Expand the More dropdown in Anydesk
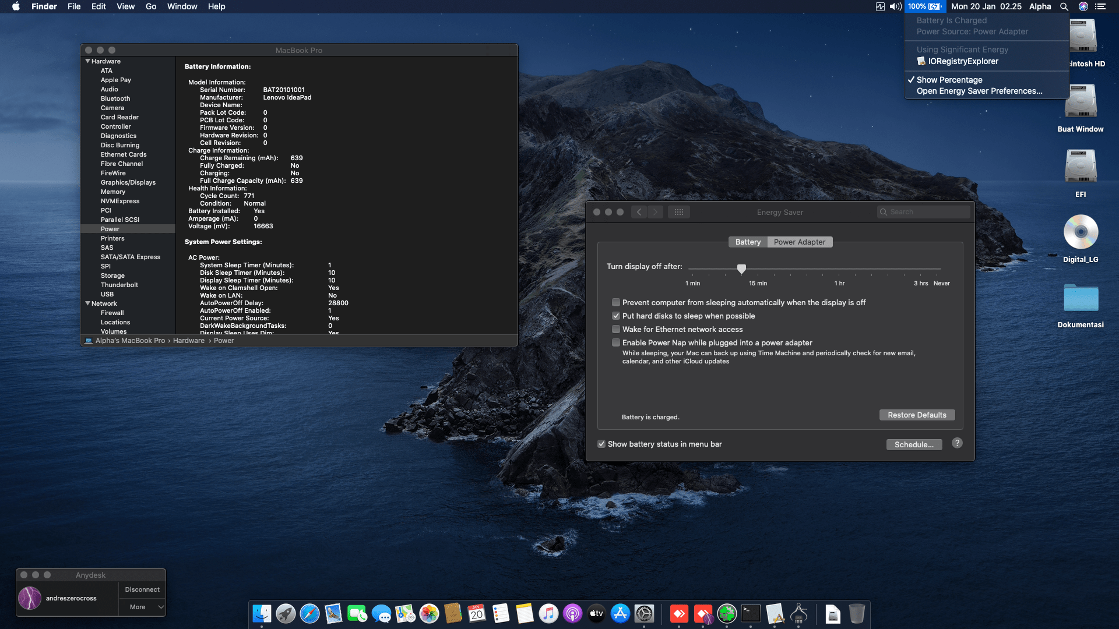This screenshot has height=629, width=1119. coord(143,607)
